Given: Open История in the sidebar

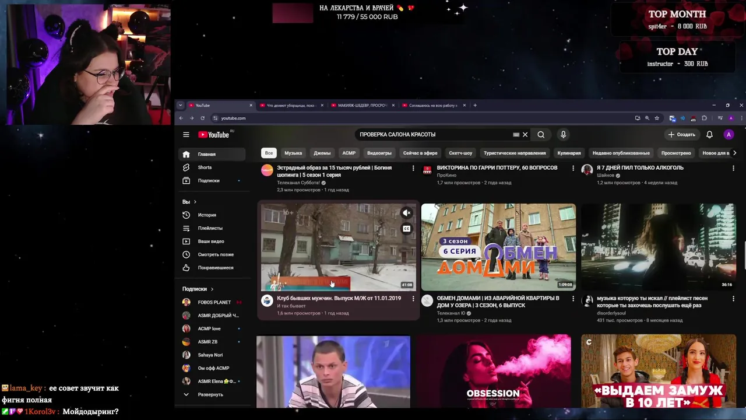Looking at the screenshot, I should tap(212, 215).
